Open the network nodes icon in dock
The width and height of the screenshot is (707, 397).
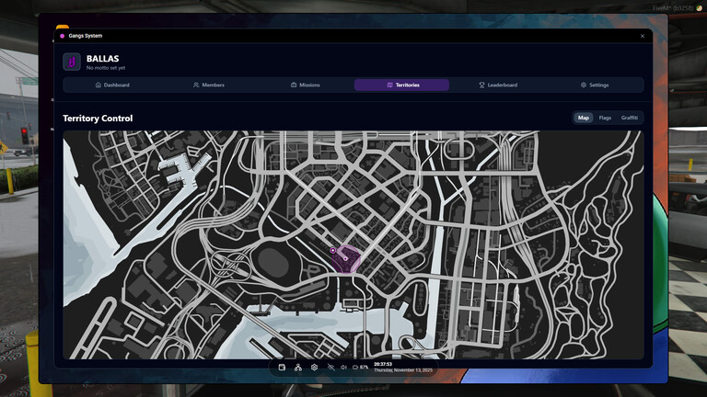point(298,368)
